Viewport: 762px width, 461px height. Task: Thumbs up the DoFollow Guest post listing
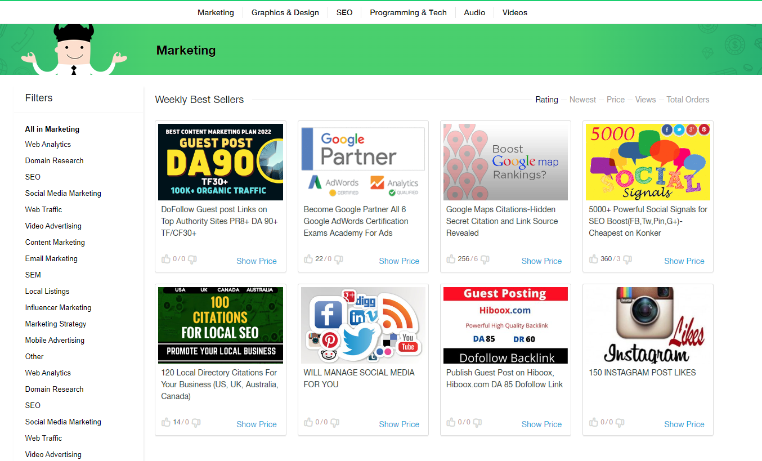166,259
